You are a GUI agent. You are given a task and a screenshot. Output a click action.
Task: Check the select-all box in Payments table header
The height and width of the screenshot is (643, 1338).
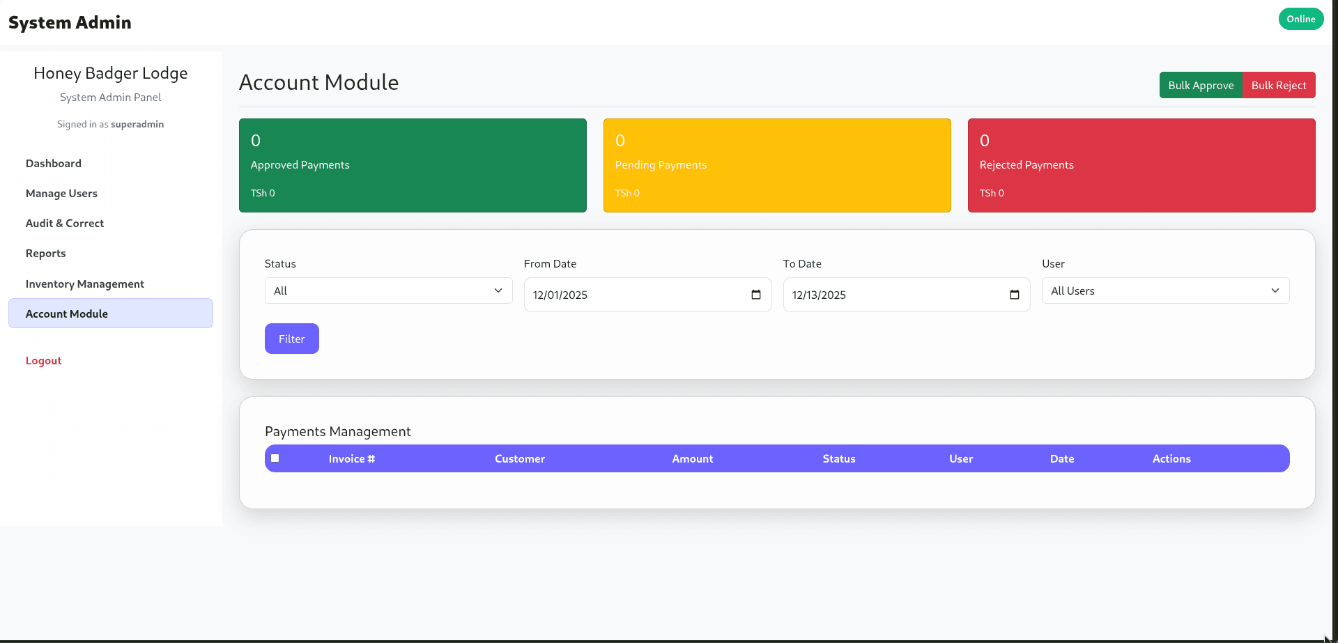coord(275,458)
